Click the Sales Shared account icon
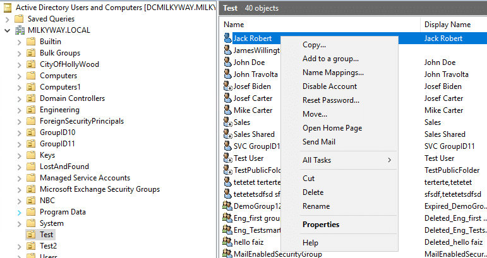Image resolution: width=487 pixels, height=258 pixels. pos(227,134)
